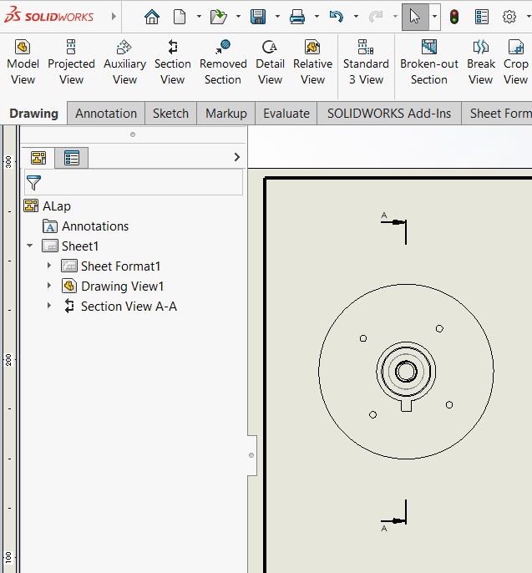This screenshot has width=532, height=573.
Task: Expand the Section View A-A node
Action: [49, 306]
